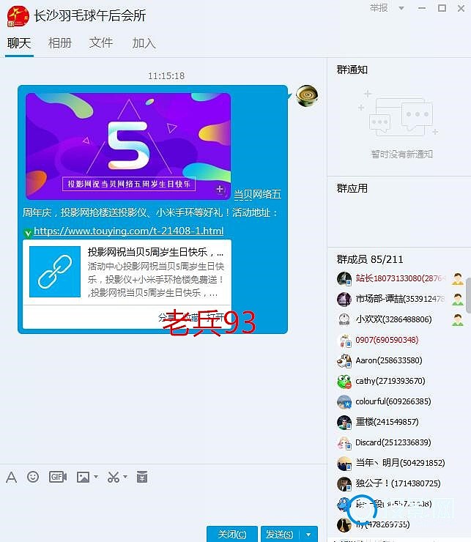Click the avatar of Discard
The height and width of the screenshot is (542, 471).
(x=344, y=443)
